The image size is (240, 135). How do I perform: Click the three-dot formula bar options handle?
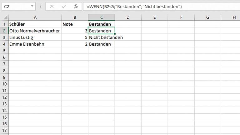(41, 7)
